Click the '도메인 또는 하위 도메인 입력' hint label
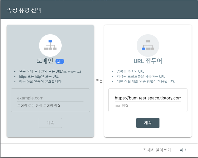The height and width of the screenshot is (158, 198). 39,106
